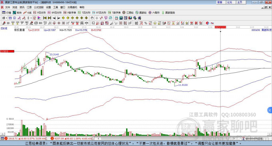Open the 9T四方形 tool
Image resolution: width=272 pixels, height=146 pixels.
coord(99,13)
